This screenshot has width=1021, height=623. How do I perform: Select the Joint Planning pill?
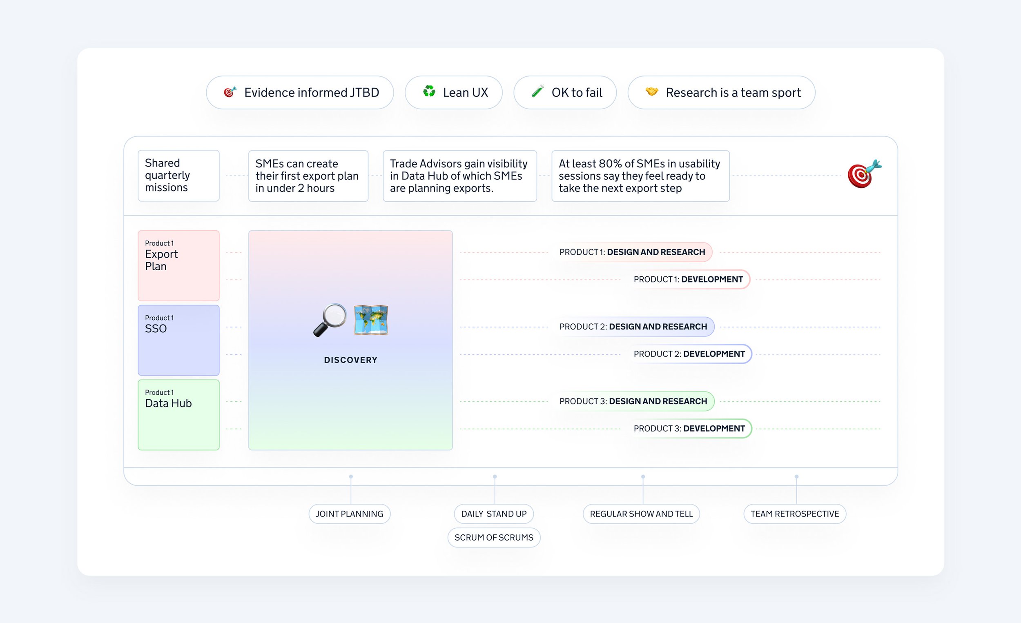coord(349,514)
